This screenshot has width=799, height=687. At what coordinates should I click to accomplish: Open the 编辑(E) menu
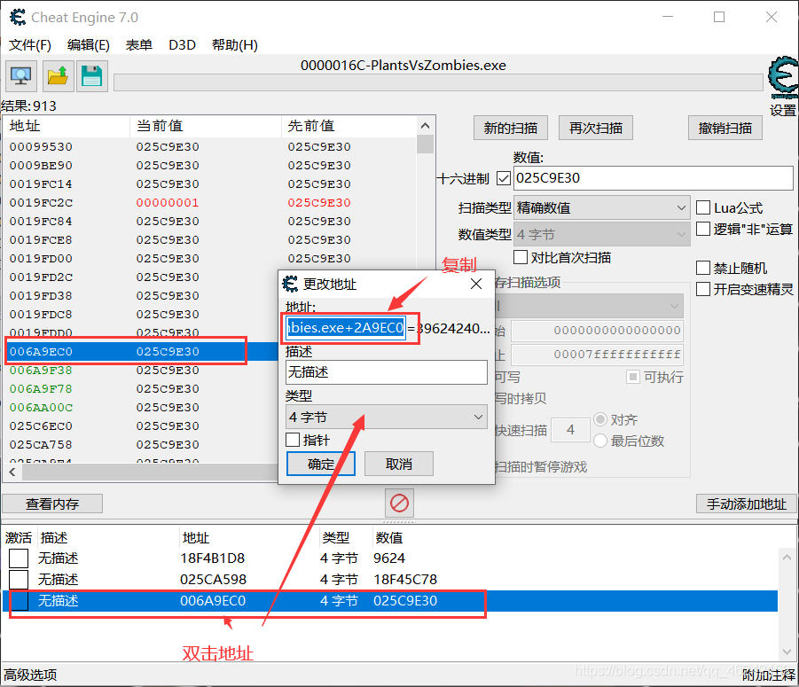pyautogui.click(x=89, y=45)
